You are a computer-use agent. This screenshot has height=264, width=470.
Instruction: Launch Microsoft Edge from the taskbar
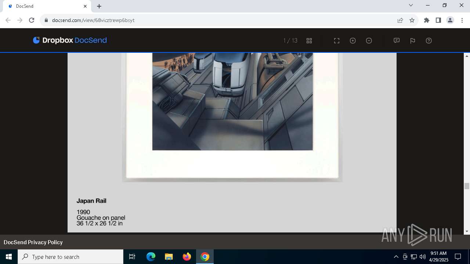(151, 257)
